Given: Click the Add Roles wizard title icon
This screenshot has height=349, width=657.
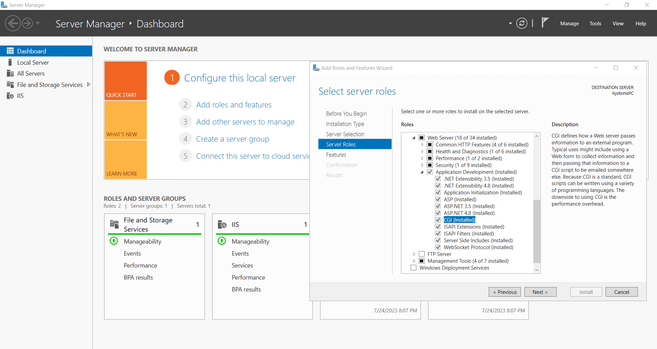Looking at the screenshot, I should [316, 68].
